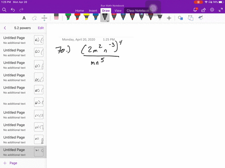The width and height of the screenshot is (225, 168).
Task: Select the insert space tool
Action: (45, 18)
